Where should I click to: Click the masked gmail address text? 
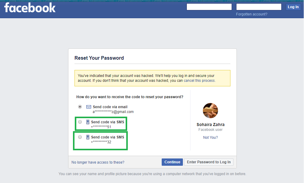point(113,112)
